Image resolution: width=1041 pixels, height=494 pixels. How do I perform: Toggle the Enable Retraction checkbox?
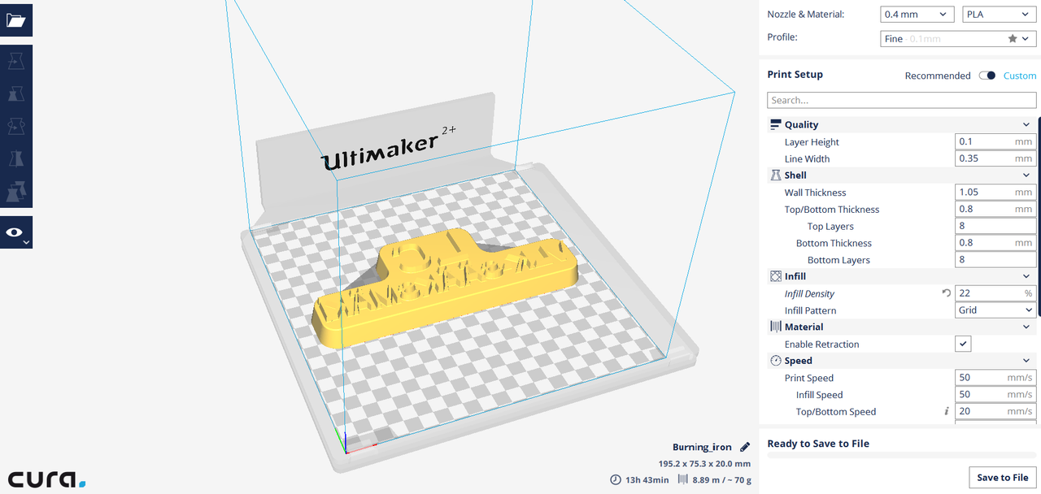[x=963, y=344]
